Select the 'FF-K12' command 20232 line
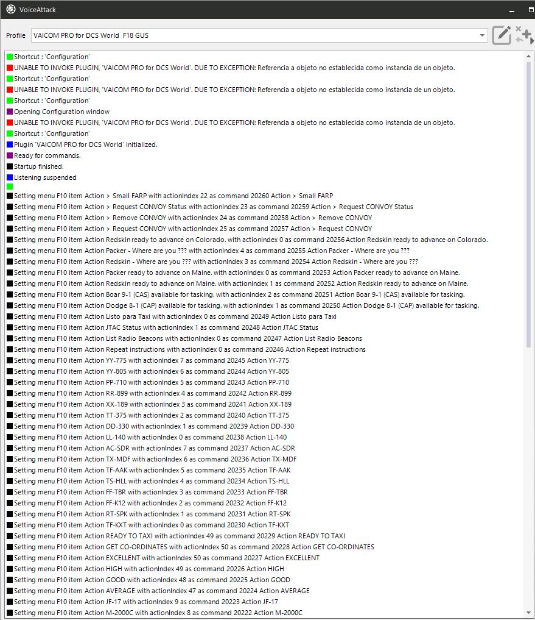Screen dimensions: 535x620 147,503
